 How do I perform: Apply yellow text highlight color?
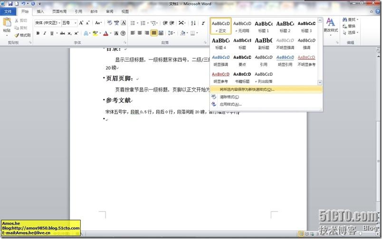95,33
